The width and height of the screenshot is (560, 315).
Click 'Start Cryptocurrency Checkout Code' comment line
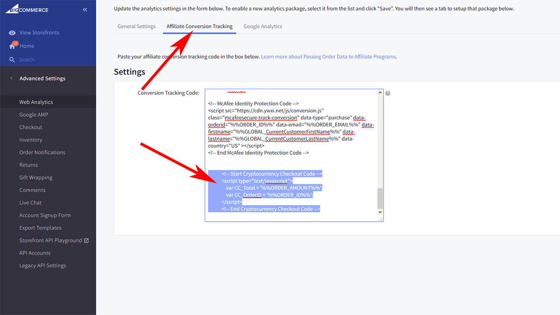(272, 174)
